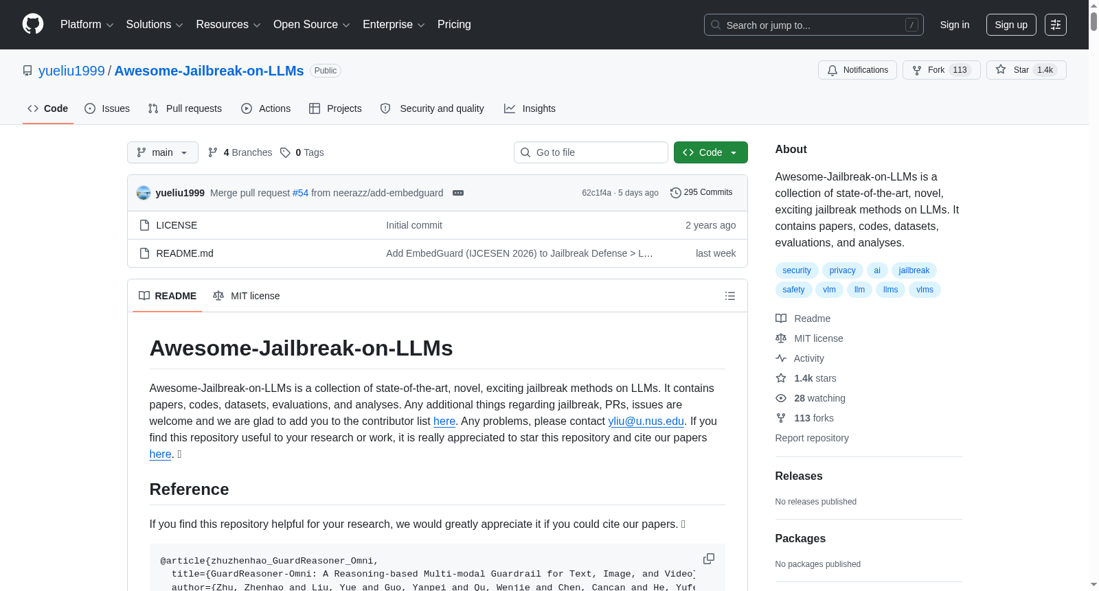This screenshot has height=591, width=1099.
Task: Open commit hash 62c1f4a
Action: [596, 193]
